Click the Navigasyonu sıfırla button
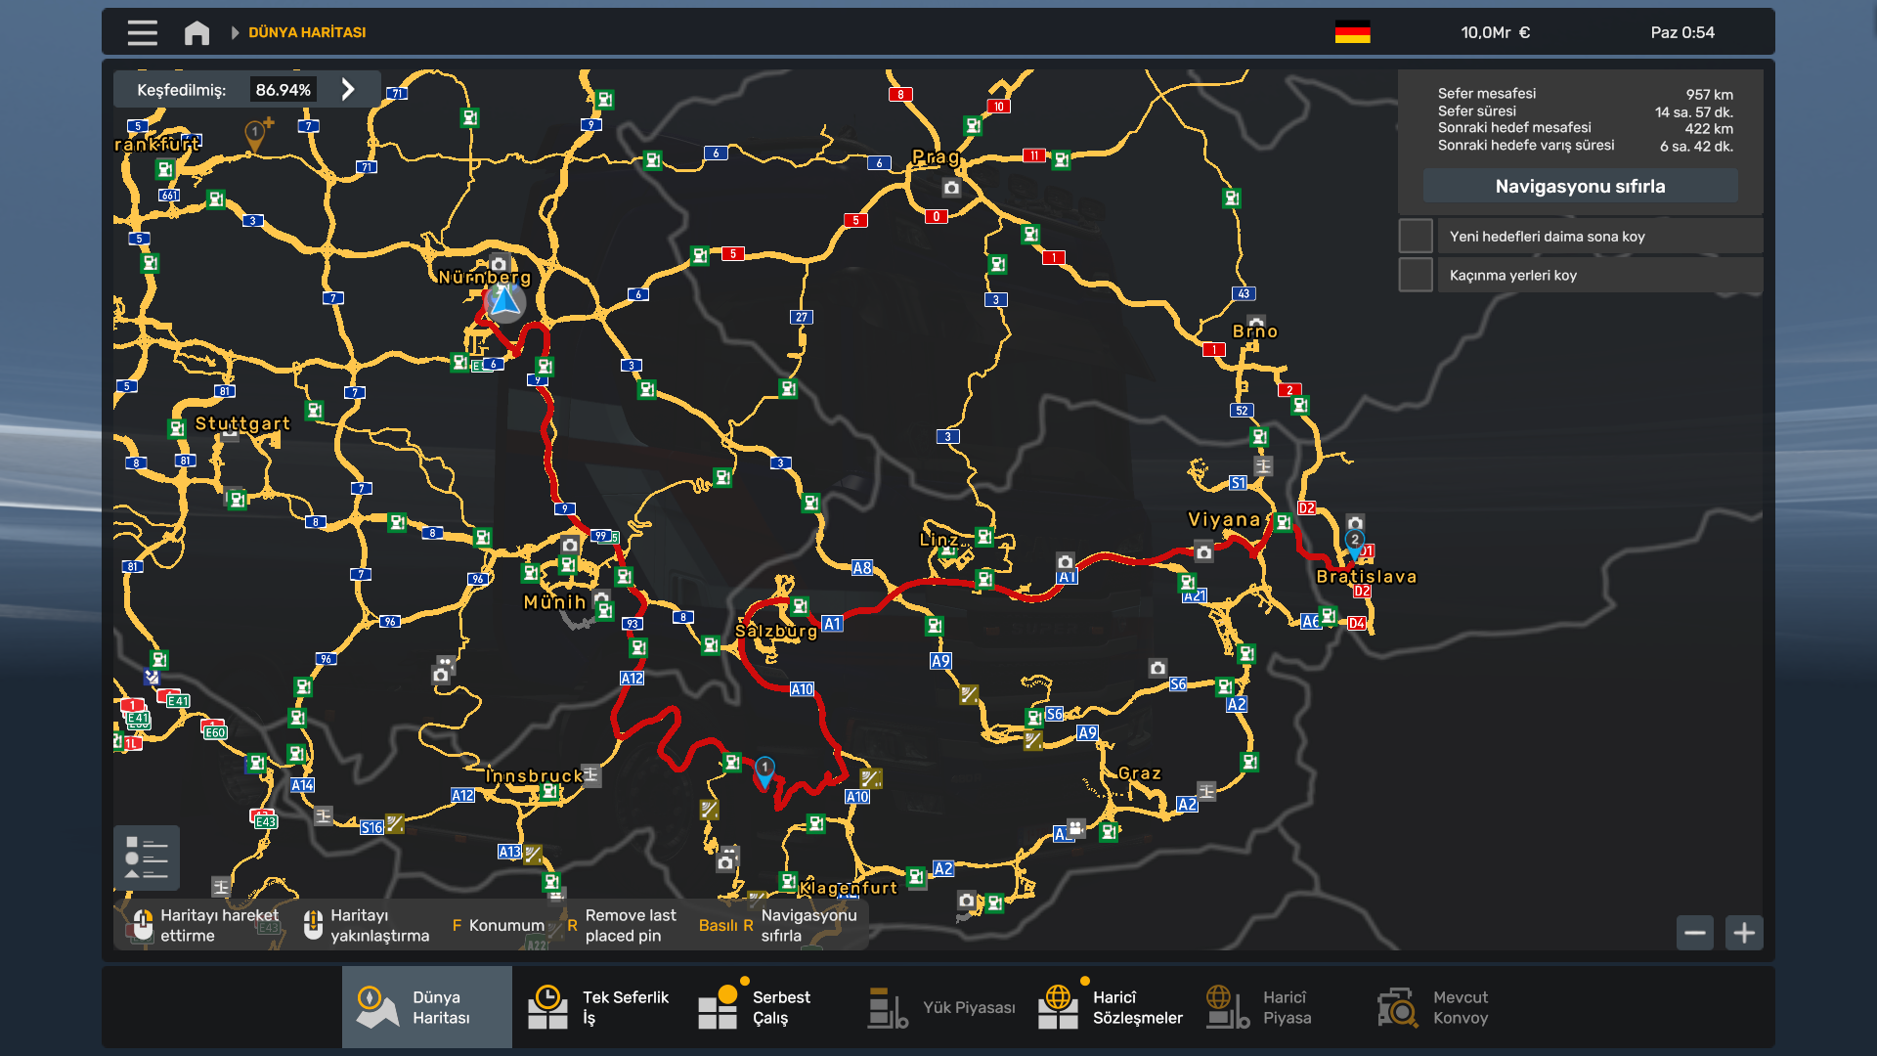Image resolution: width=1877 pixels, height=1056 pixels. coord(1580,186)
